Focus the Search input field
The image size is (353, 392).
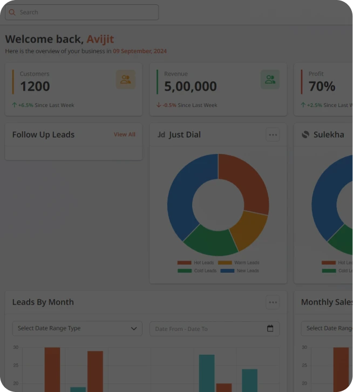pyautogui.click(x=82, y=12)
